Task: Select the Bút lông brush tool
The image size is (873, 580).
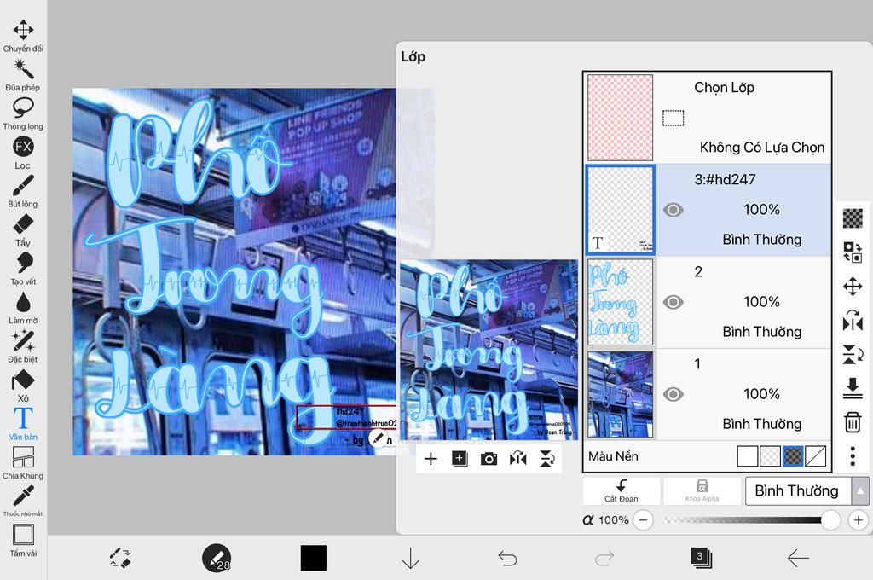Action: pos(23,192)
